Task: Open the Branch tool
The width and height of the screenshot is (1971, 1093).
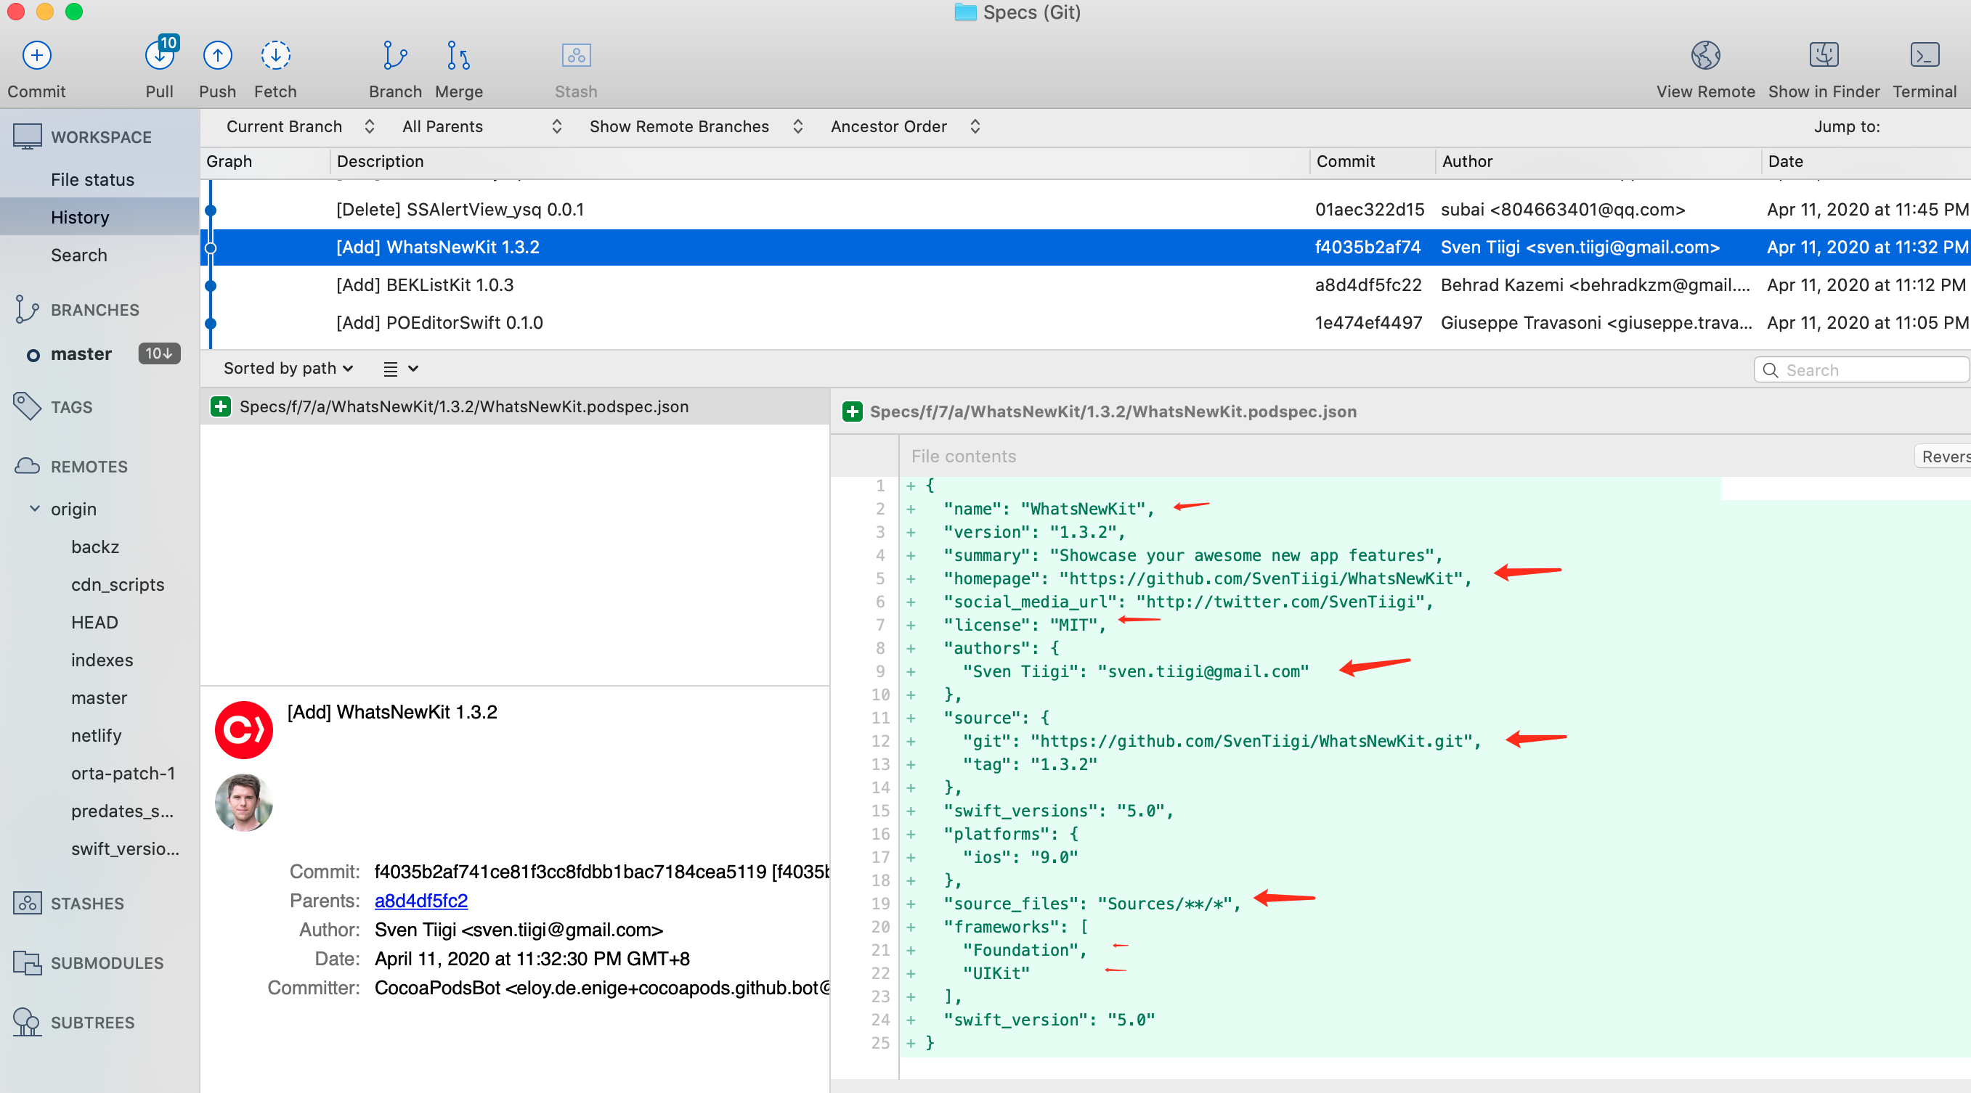Action: [x=394, y=56]
